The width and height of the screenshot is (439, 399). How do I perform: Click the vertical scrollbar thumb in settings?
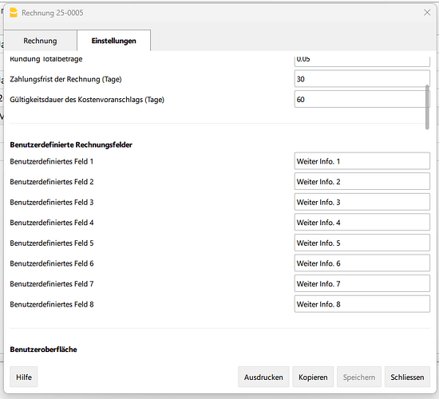427,107
